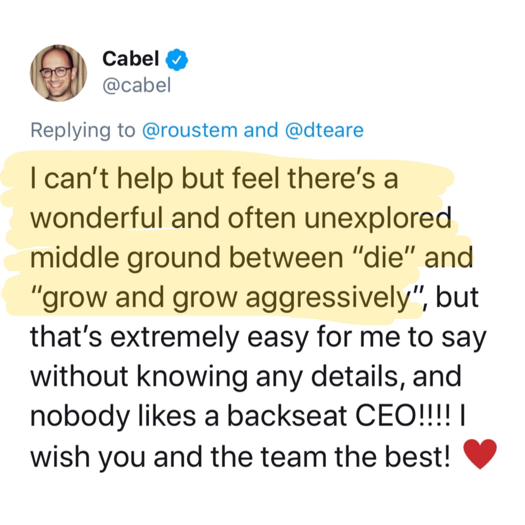Image resolution: width=525 pixels, height=525 pixels.
Task: Click the bold display name Cabel
Action: point(131,58)
